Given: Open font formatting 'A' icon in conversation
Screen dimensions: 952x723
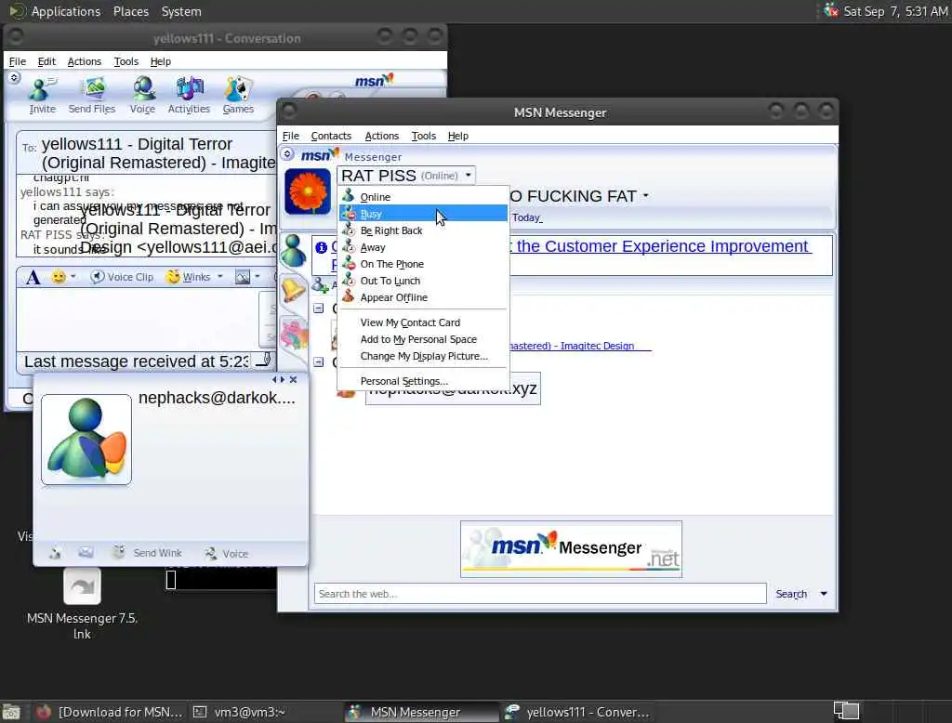Looking at the screenshot, I should pyautogui.click(x=33, y=278).
